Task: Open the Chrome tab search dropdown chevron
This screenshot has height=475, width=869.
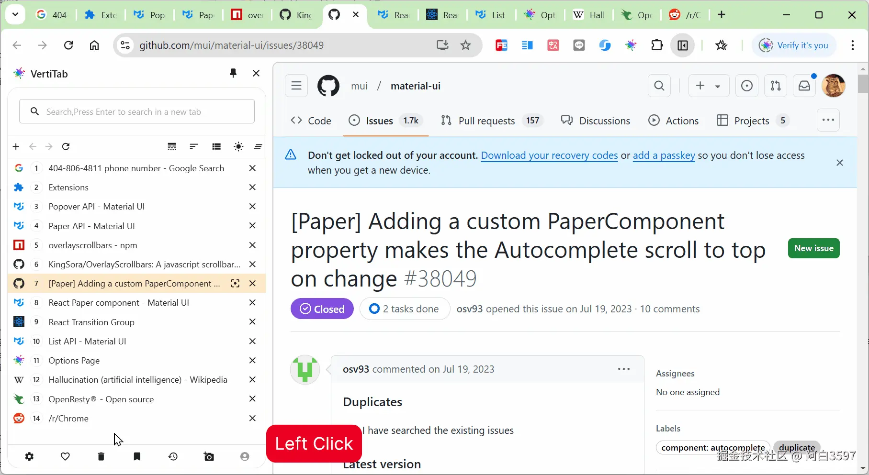Action: (15, 15)
